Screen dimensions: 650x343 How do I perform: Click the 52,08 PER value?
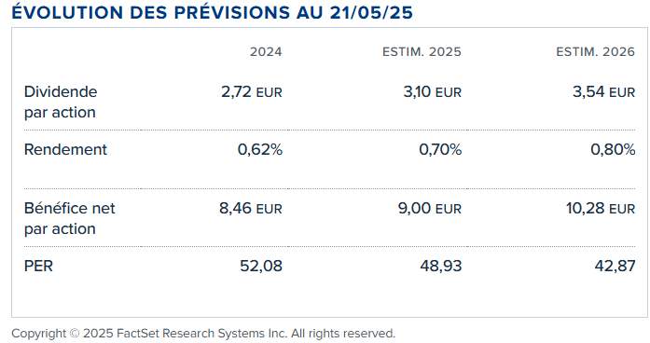(261, 266)
